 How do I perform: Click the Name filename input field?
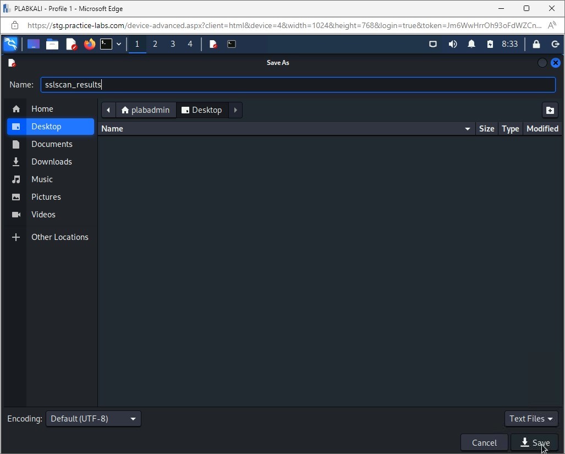coord(297,85)
